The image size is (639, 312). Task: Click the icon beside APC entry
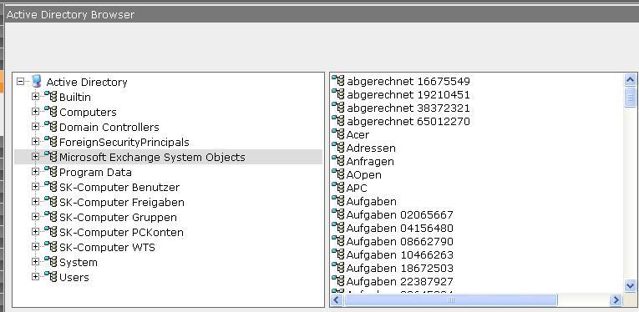click(338, 188)
